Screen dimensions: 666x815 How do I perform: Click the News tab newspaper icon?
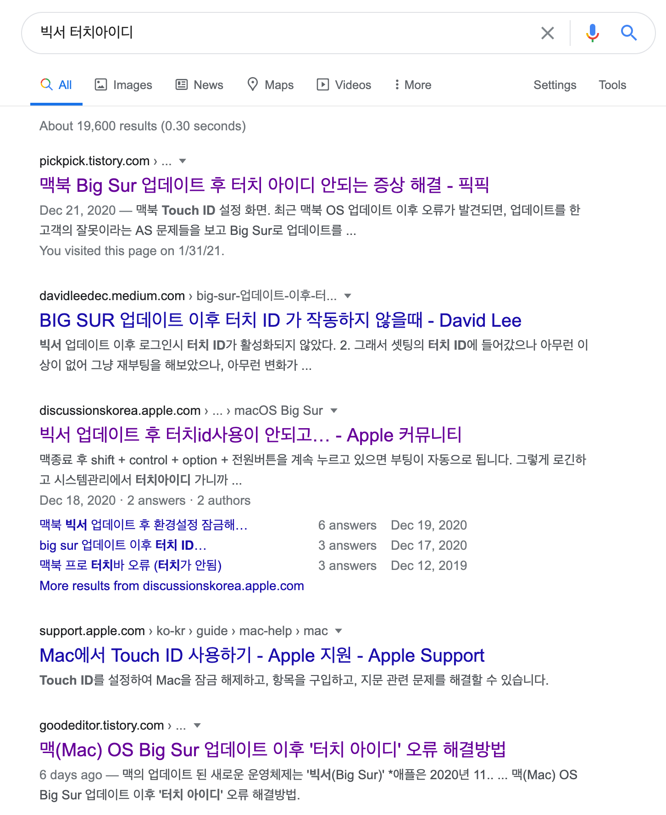pyautogui.click(x=182, y=84)
